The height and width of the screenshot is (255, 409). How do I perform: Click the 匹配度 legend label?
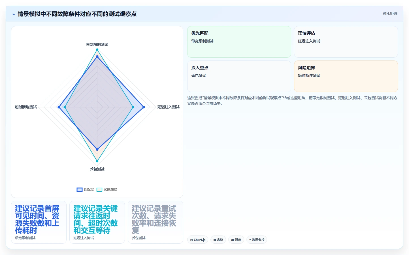[89, 189]
